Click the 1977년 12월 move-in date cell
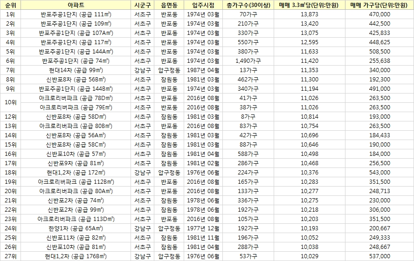 tap(203, 228)
